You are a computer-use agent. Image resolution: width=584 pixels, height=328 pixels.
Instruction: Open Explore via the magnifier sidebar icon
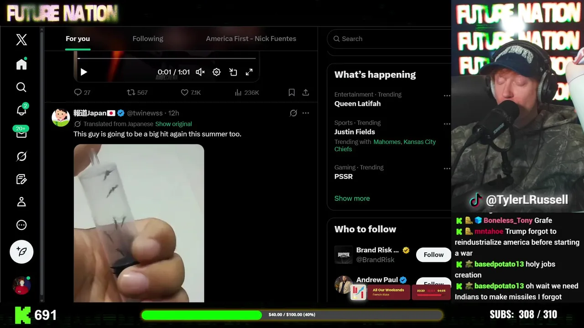coord(21,87)
